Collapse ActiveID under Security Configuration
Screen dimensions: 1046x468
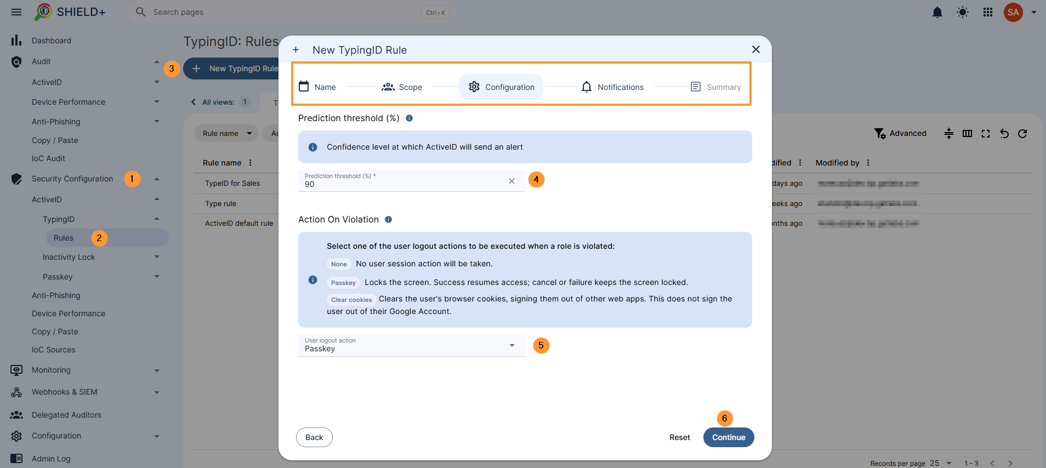pyautogui.click(x=157, y=199)
